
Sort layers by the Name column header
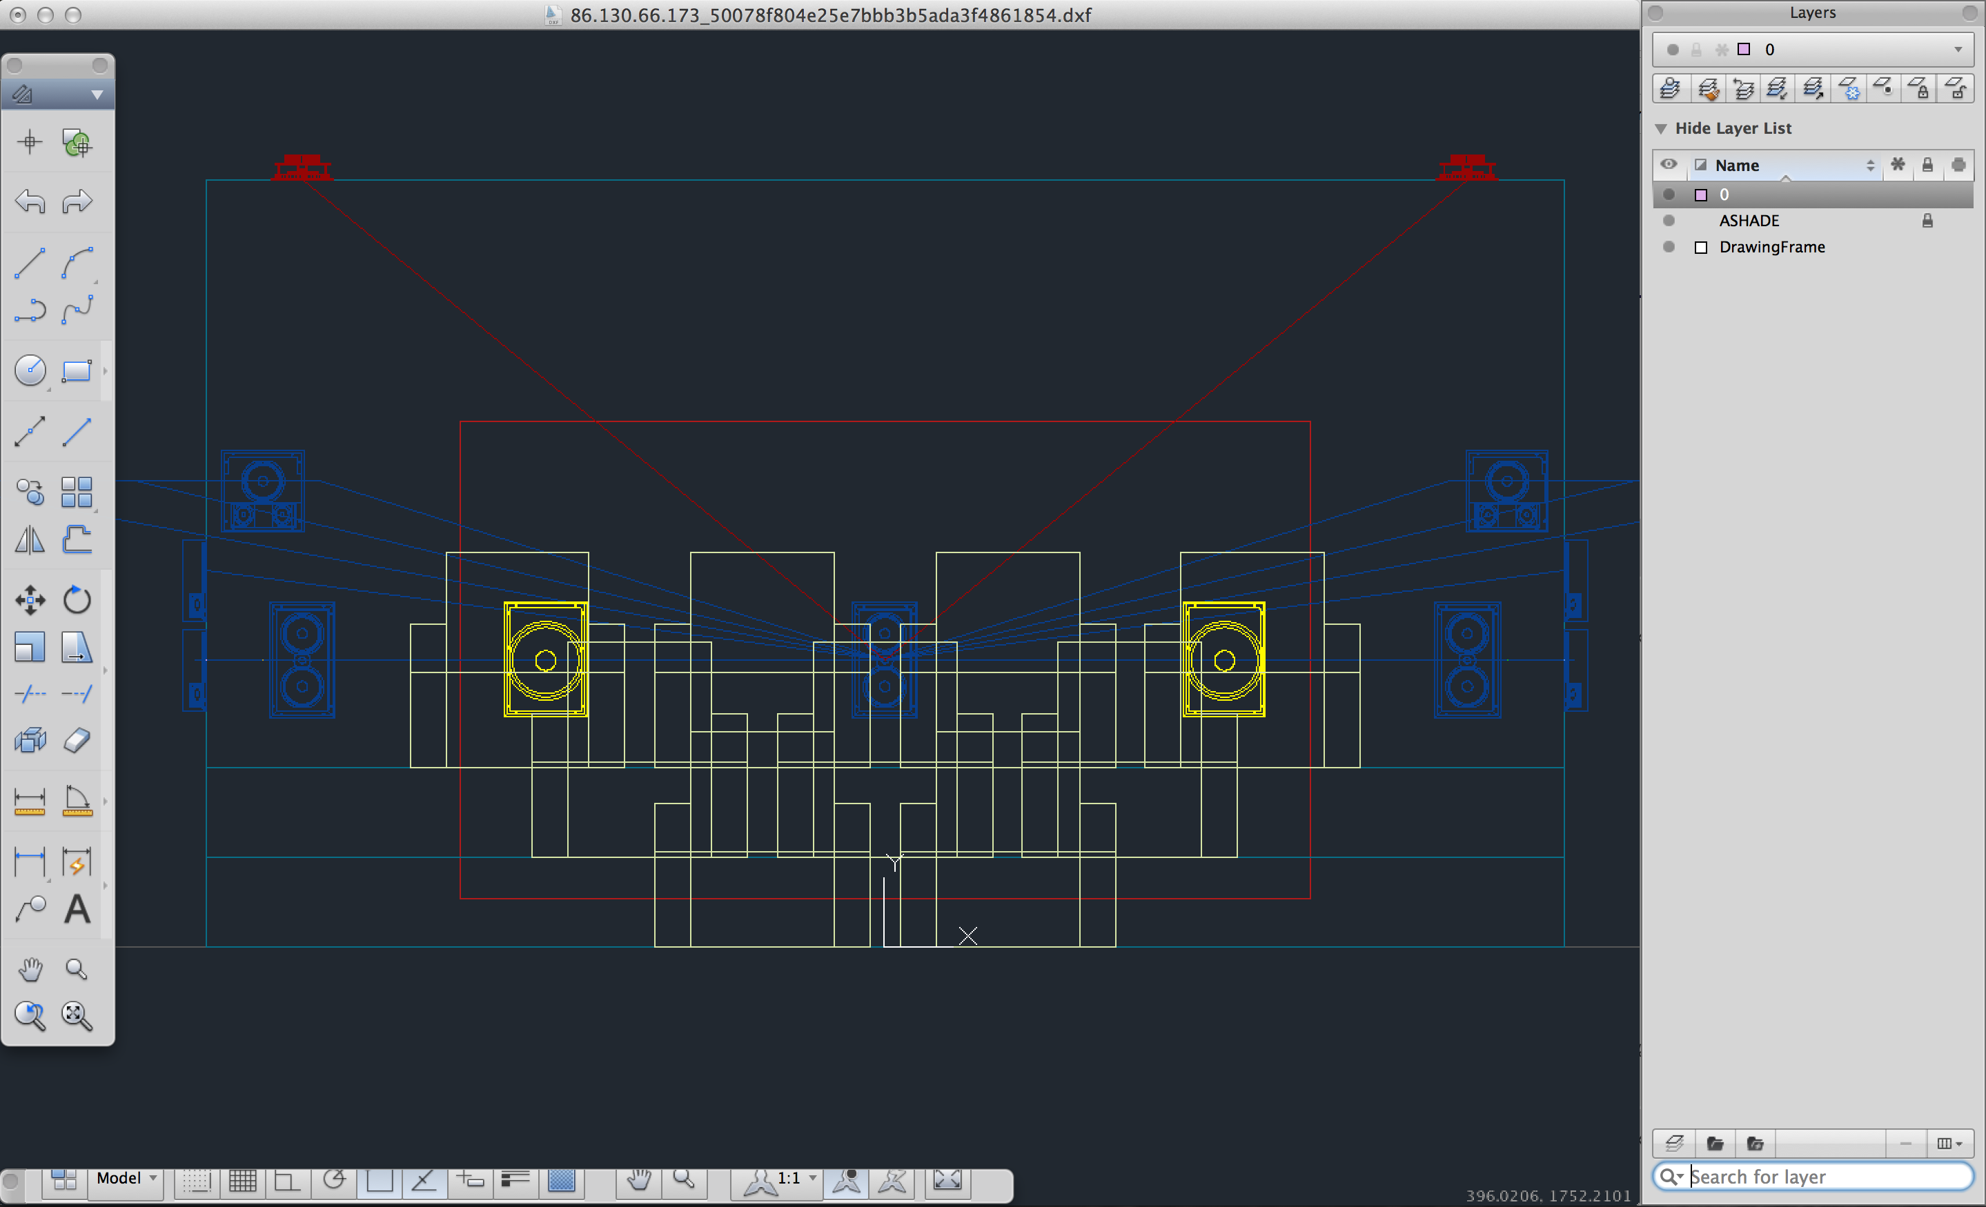(x=1738, y=165)
